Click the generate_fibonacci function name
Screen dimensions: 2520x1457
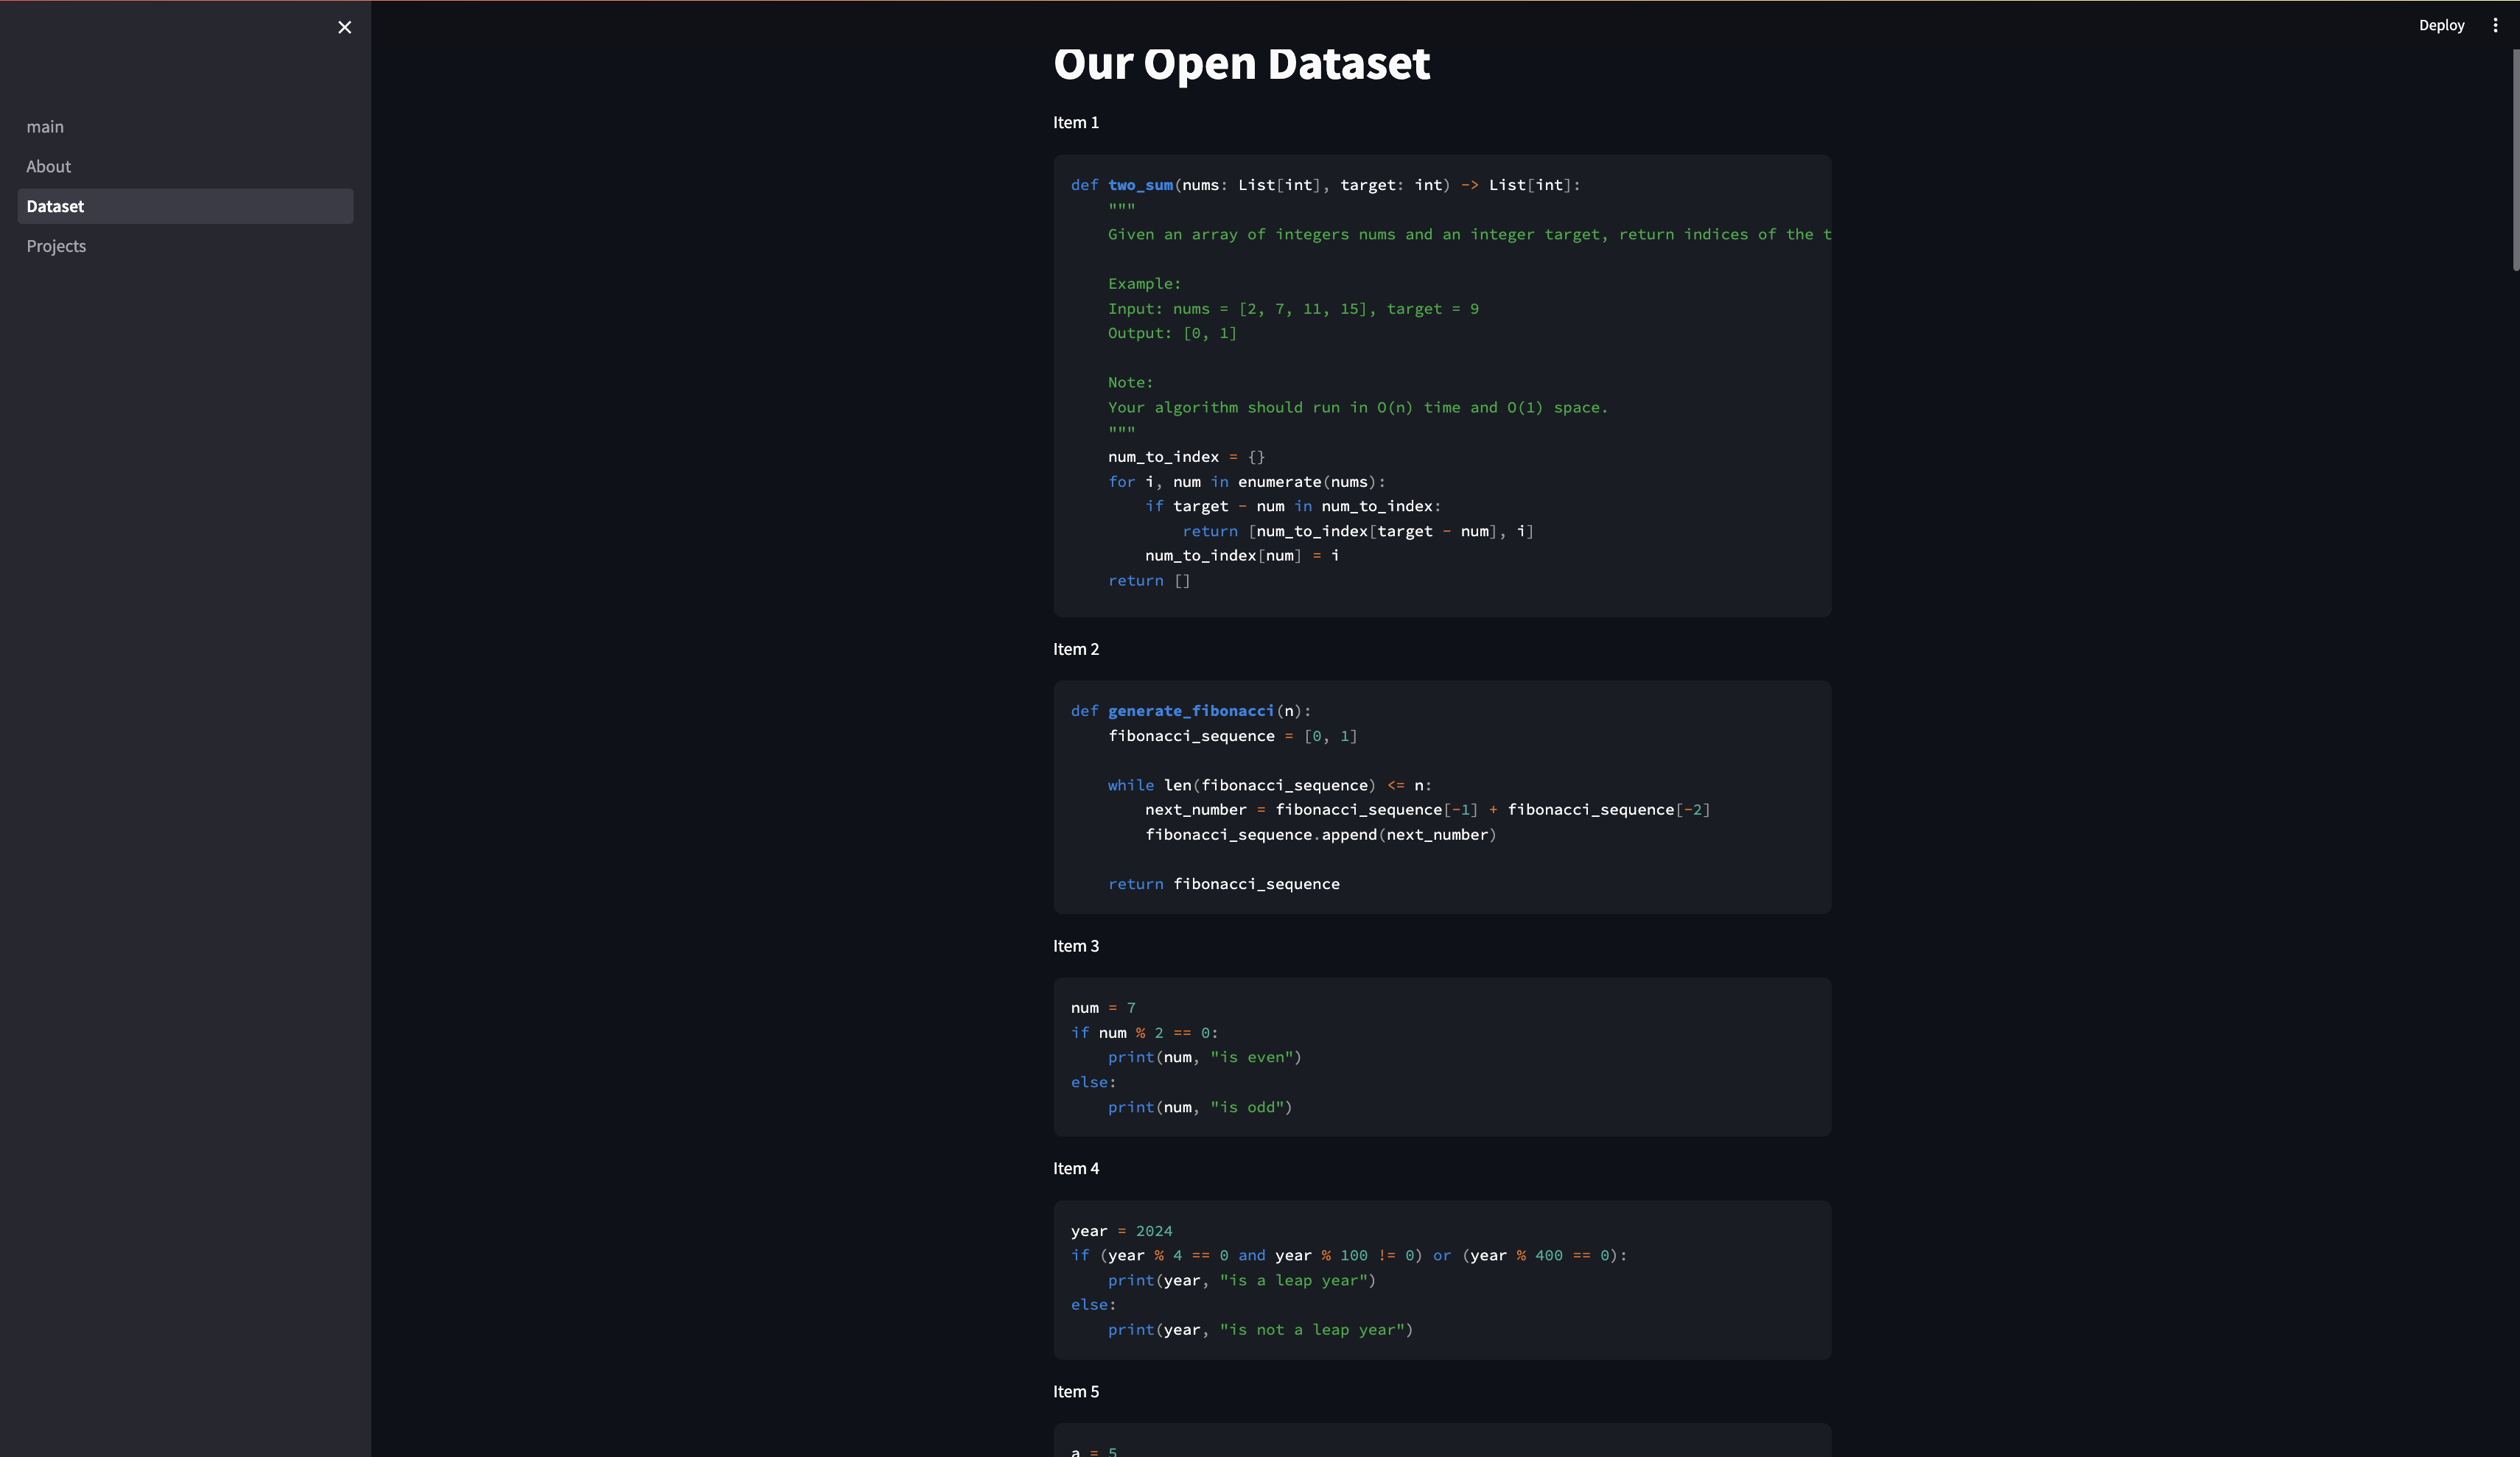point(1190,711)
